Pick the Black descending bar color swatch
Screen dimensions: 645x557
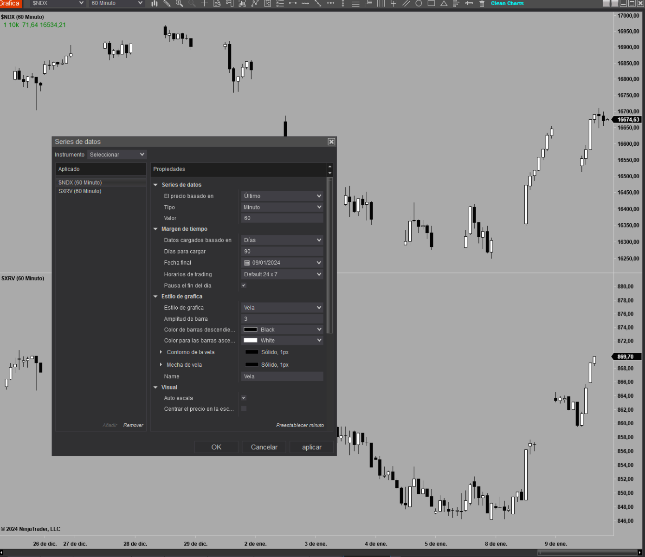pyautogui.click(x=251, y=330)
